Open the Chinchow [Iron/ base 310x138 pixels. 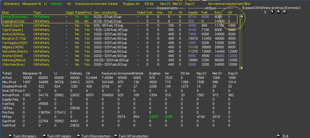tap(14, 65)
